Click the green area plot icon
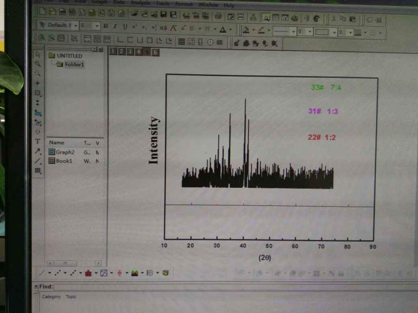Image resolution: width=418 pixels, height=313 pixels. point(135,273)
